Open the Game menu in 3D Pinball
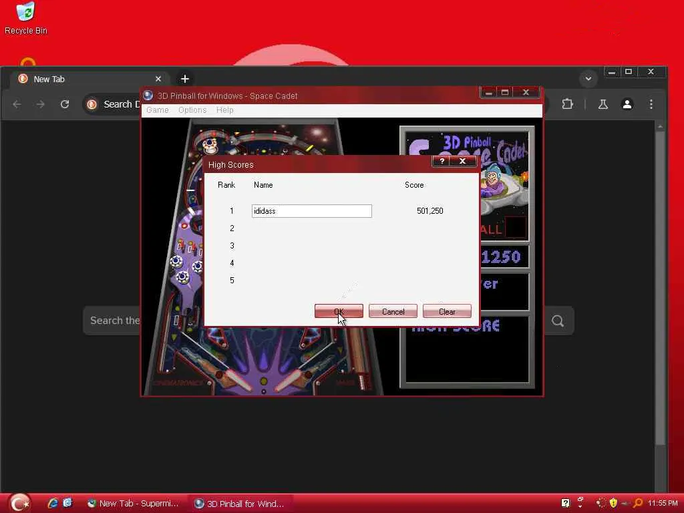This screenshot has height=513, width=684. 158,110
